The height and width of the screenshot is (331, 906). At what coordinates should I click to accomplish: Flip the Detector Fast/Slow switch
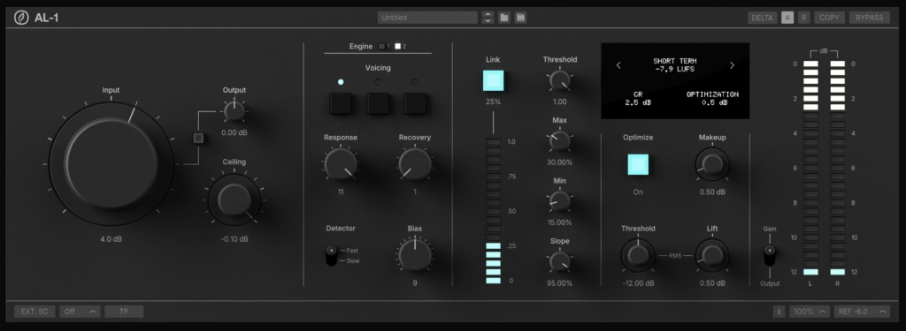coord(331,255)
